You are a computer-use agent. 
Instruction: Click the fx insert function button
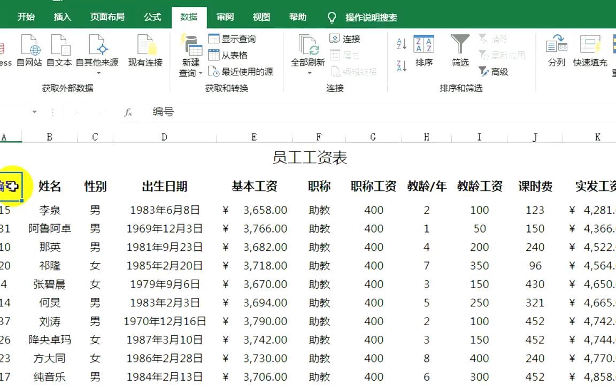click(128, 112)
